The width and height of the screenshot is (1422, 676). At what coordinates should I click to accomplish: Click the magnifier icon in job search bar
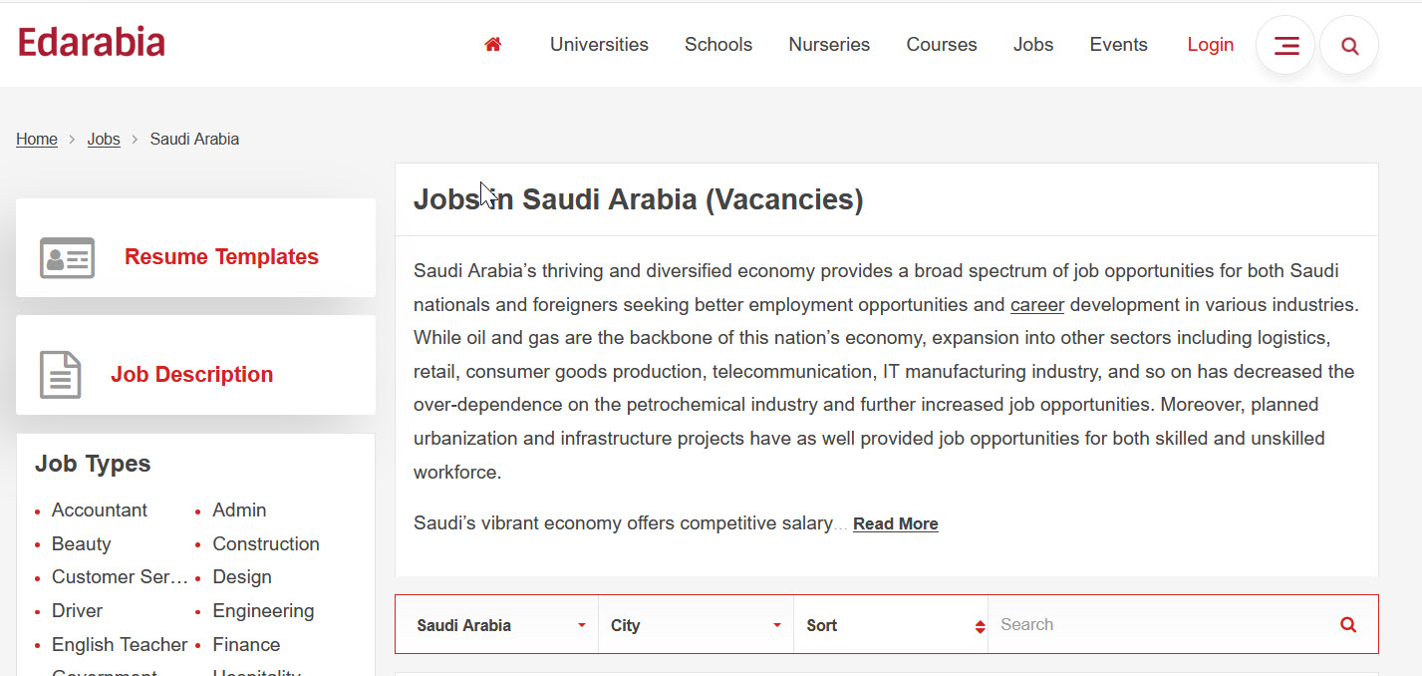(x=1348, y=625)
